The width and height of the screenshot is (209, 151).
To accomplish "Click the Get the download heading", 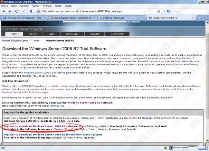I will click(15, 81).
